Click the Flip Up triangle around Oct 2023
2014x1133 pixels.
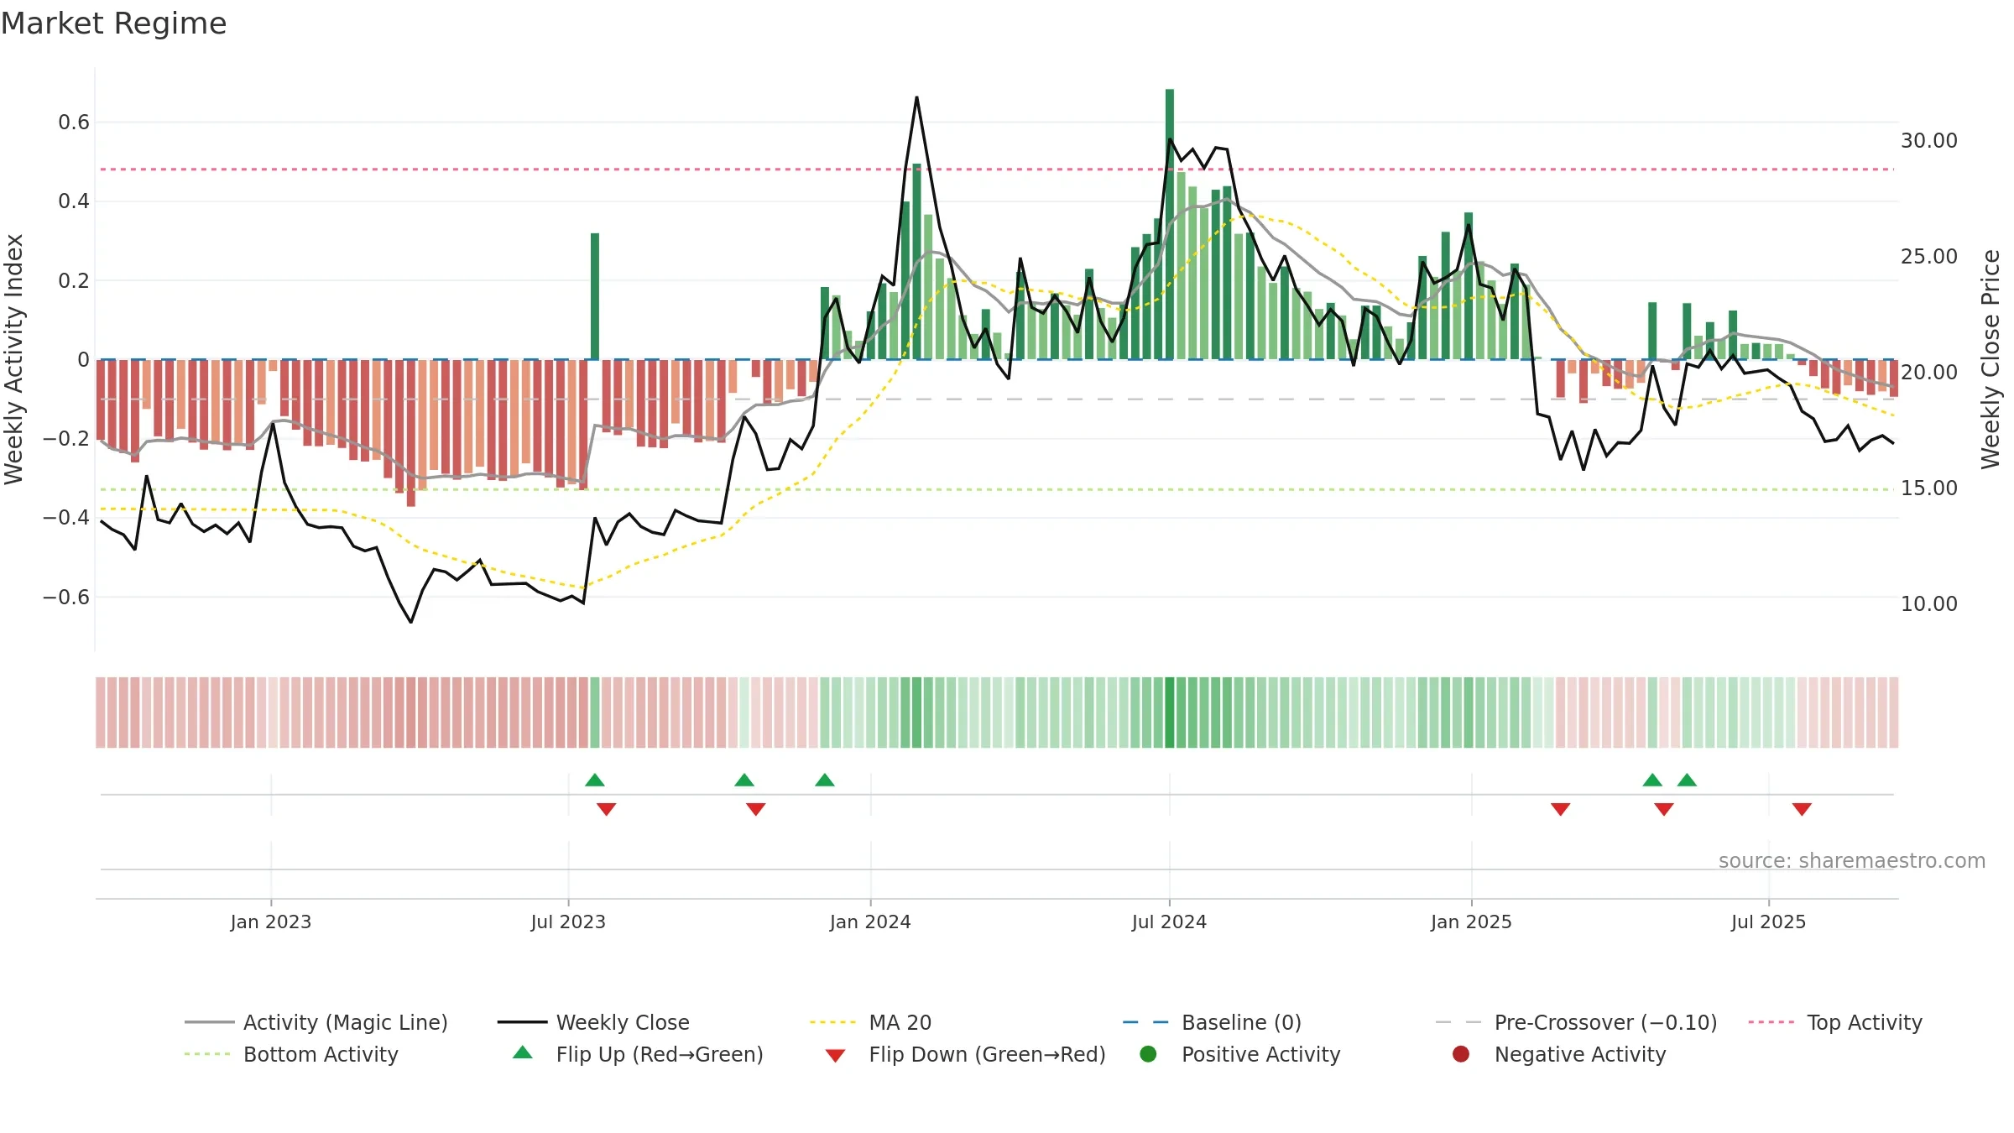[x=744, y=781]
